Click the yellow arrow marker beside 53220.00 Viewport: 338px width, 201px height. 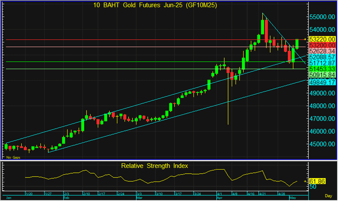[306, 39]
